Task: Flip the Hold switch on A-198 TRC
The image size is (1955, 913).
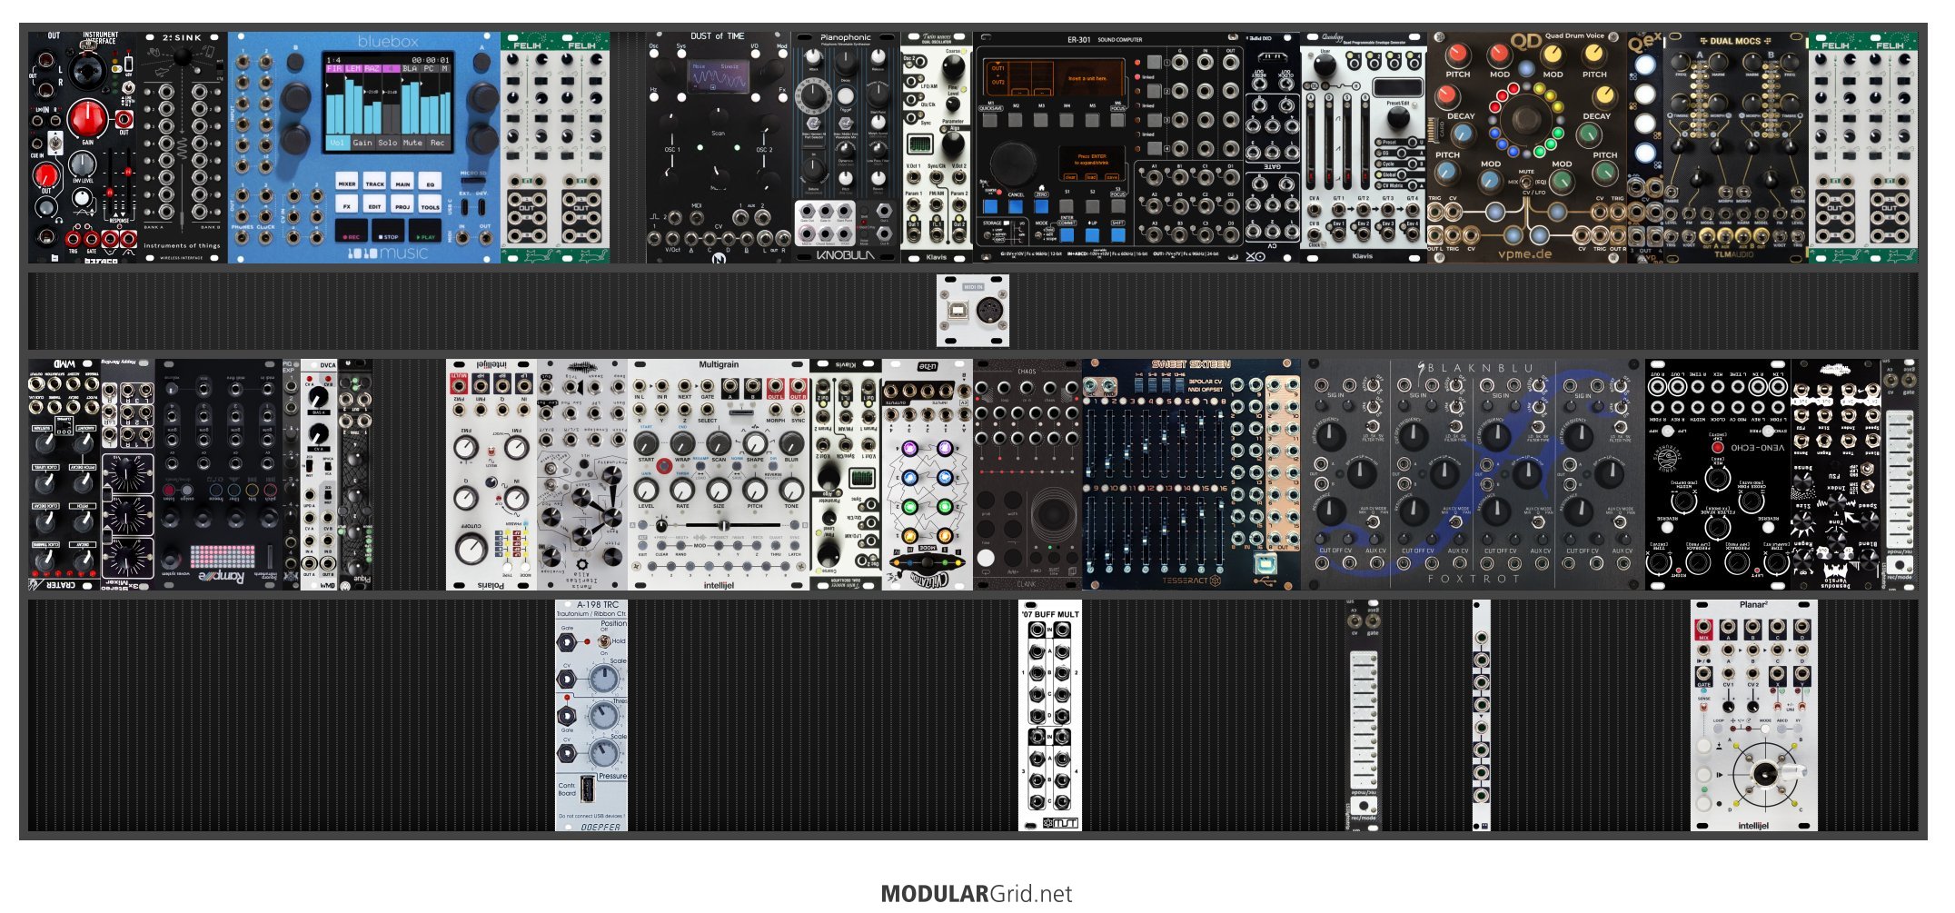Action: click(x=606, y=641)
